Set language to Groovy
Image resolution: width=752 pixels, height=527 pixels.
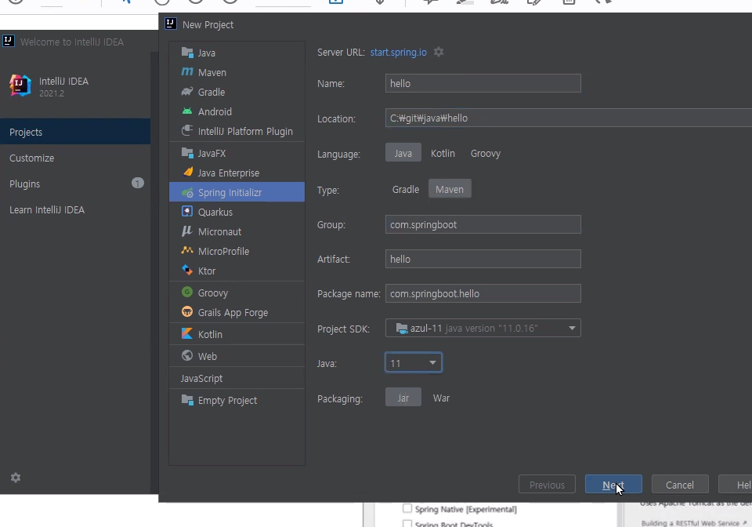(x=486, y=153)
